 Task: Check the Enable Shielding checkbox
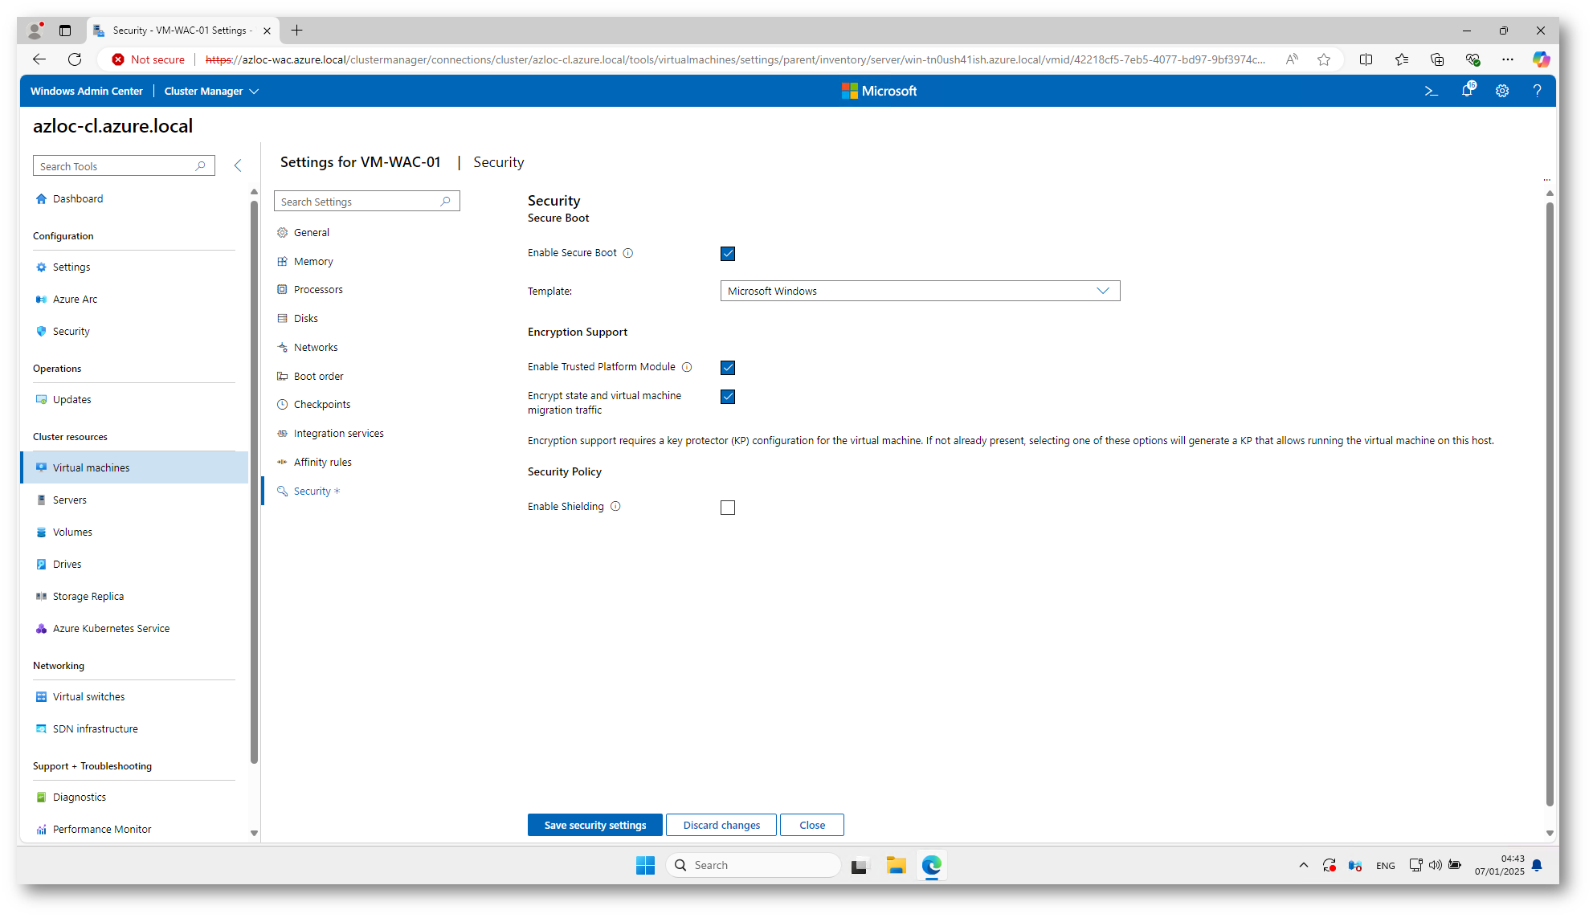(x=728, y=508)
